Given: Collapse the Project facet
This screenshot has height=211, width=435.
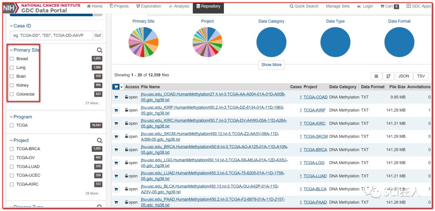Looking at the screenshot, I should coord(19,140).
